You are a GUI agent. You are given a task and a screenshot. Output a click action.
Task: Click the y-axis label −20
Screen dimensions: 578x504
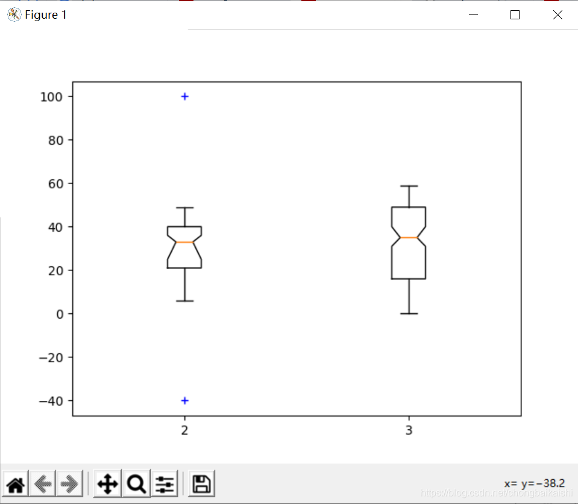[51, 358]
